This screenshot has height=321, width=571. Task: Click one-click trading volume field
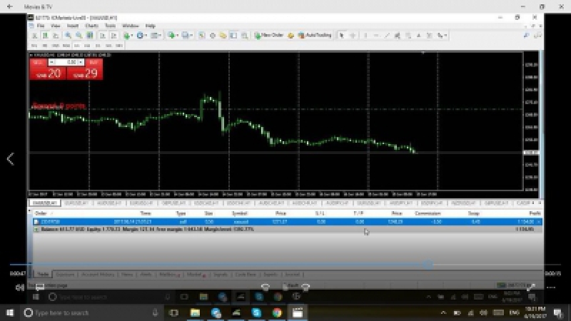click(66, 62)
